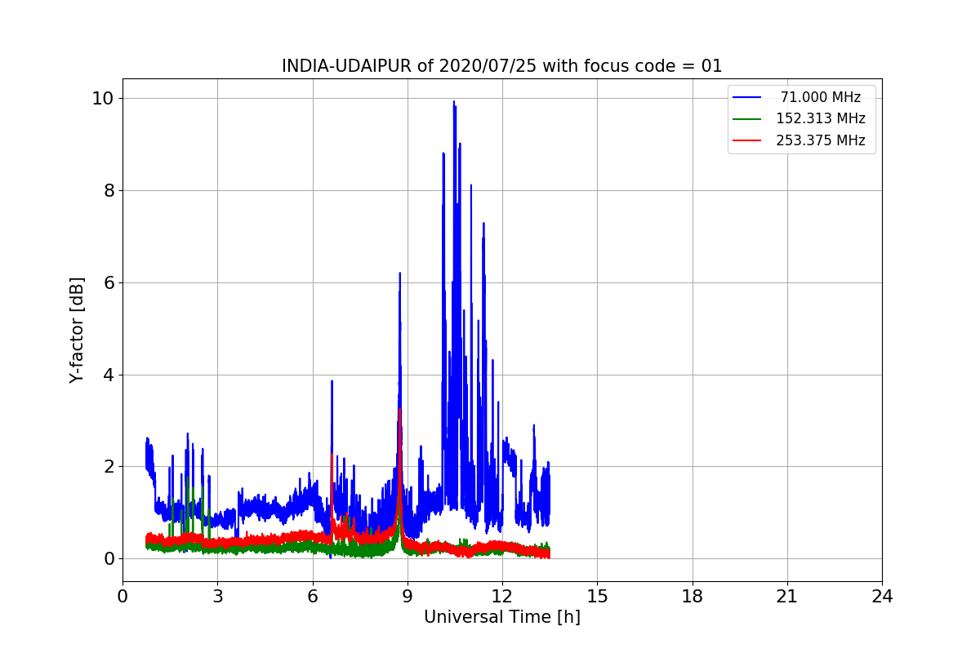980x653 pixels.
Task: Click the red peak just before 9 h
Action: click(399, 411)
